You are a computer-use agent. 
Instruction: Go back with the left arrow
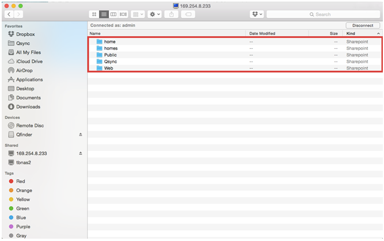coord(10,14)
